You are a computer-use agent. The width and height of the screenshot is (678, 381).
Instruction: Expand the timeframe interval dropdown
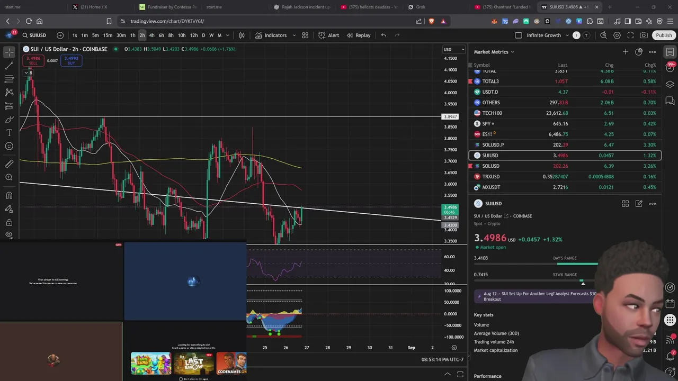[x=228, y=35]
